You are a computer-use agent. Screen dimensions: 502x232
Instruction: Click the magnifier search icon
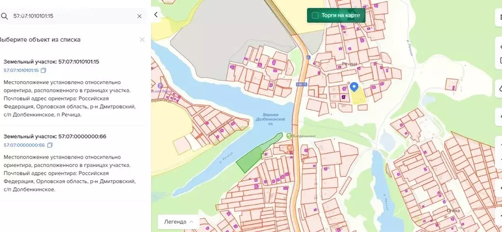click(x=4, y=16)
